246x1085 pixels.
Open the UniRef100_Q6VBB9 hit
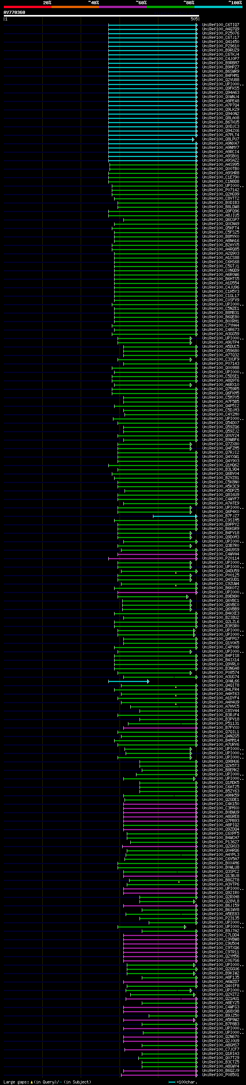(x=220, y=609)
